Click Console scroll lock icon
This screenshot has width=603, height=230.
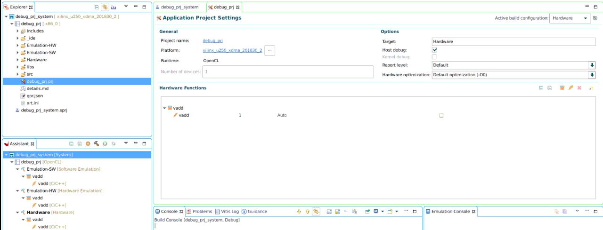tap(338, 212)
